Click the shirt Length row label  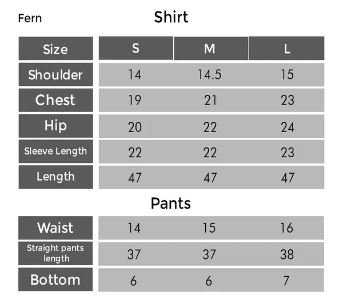(x=55, y=177)
